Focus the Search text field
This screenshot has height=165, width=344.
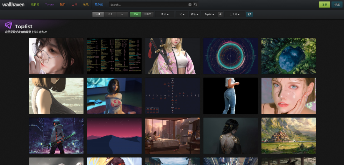click(148, 4)
